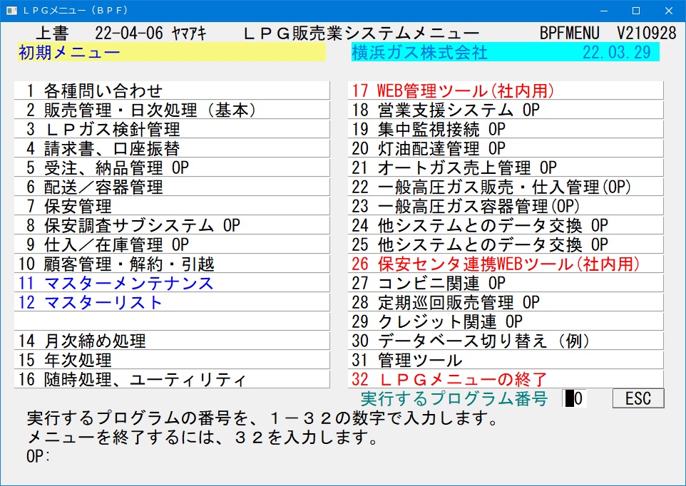
Task: Choose 29 クレジット関連 OP
Action: pos(506,321)
